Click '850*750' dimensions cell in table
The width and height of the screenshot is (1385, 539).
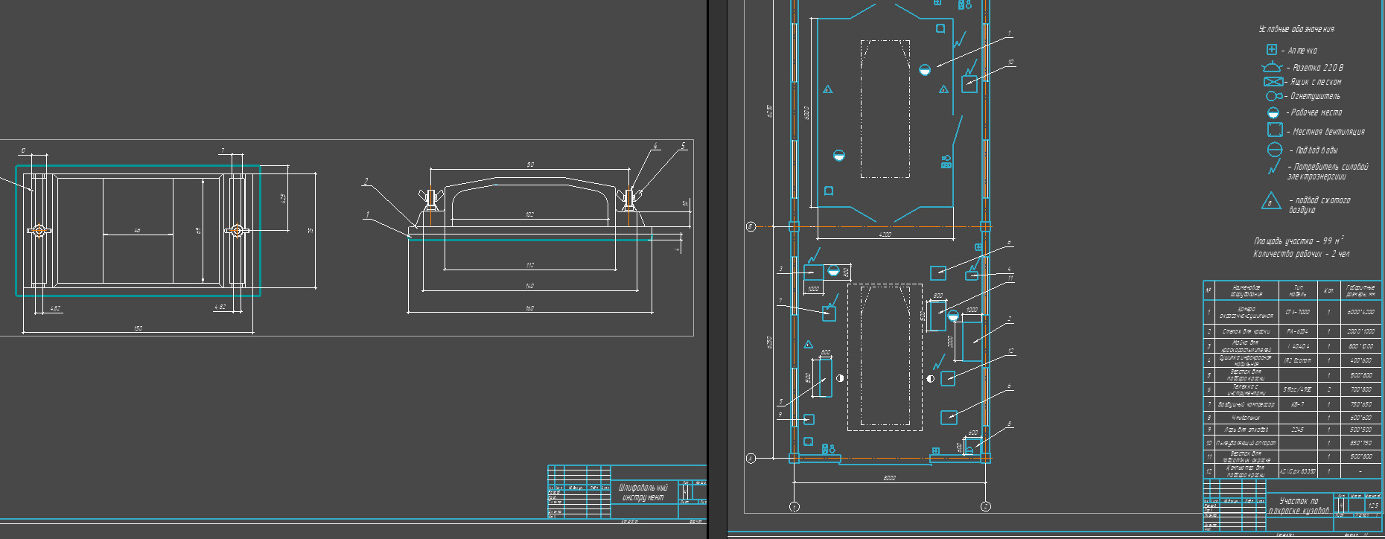point(1360,443)
